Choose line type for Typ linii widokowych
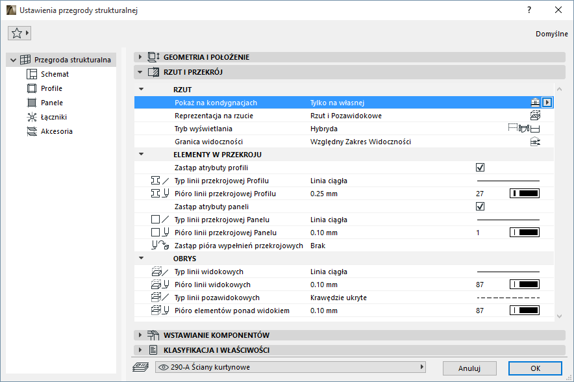 point(508,272)
